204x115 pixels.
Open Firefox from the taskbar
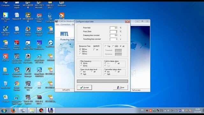(13, 111)
